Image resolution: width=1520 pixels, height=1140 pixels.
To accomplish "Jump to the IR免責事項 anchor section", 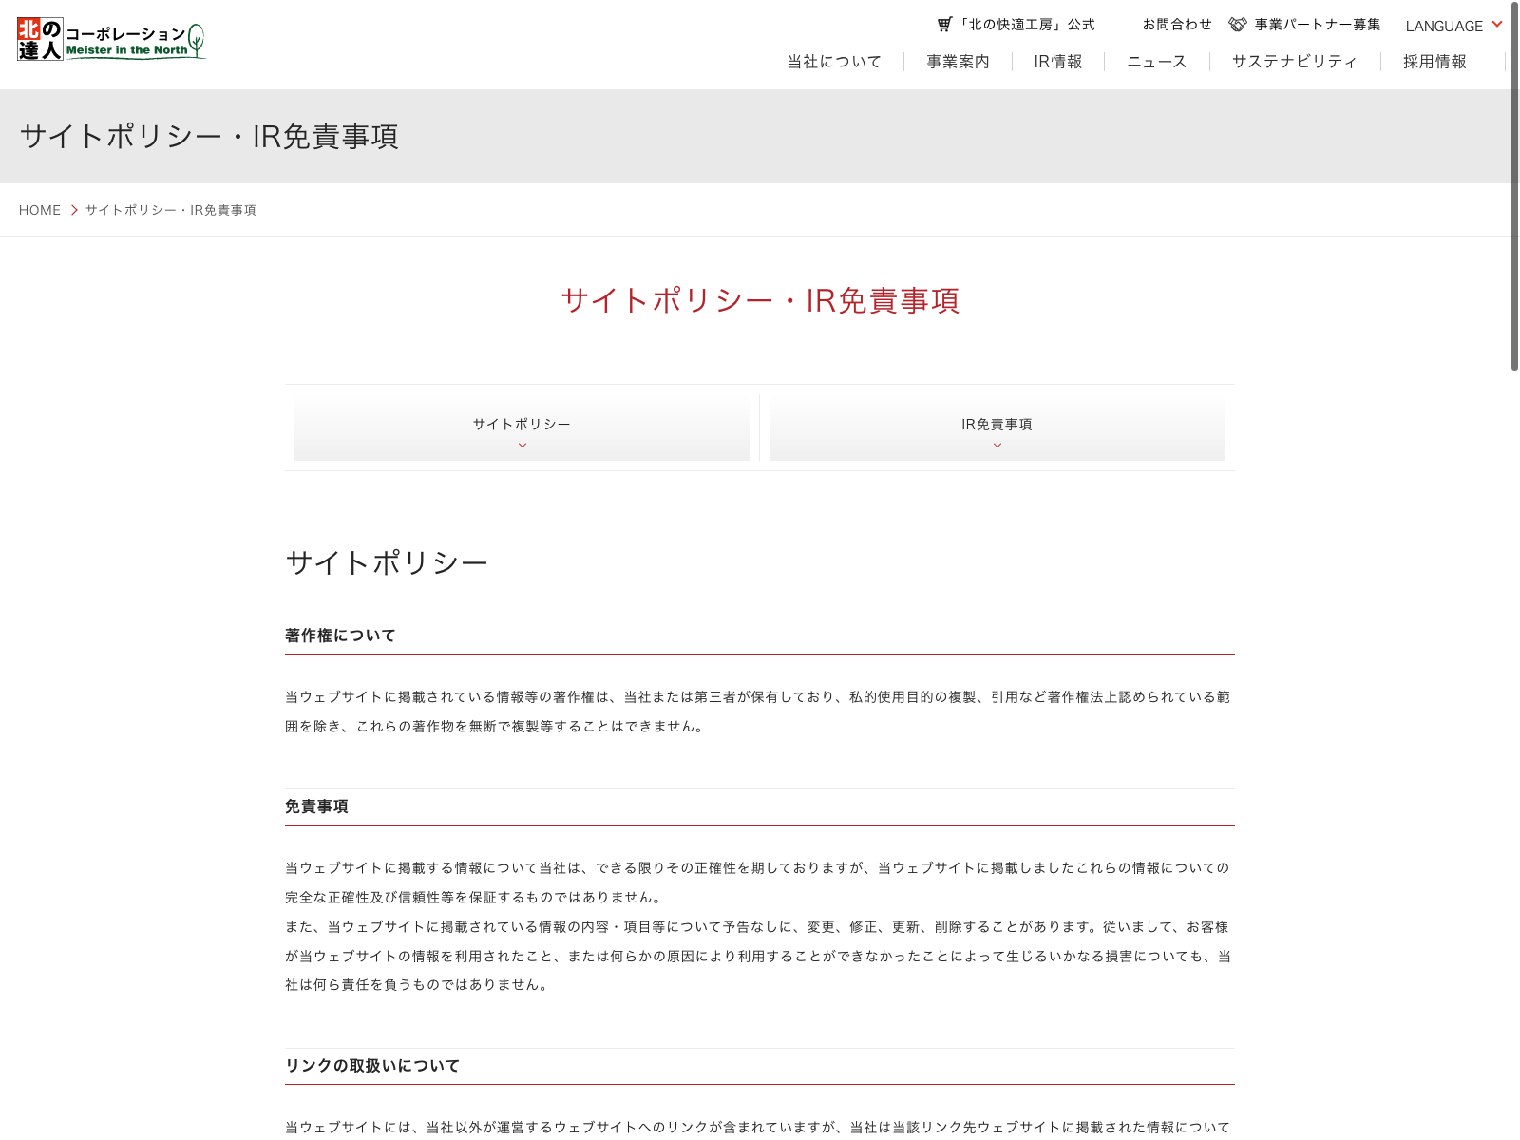I will [997, 425].
